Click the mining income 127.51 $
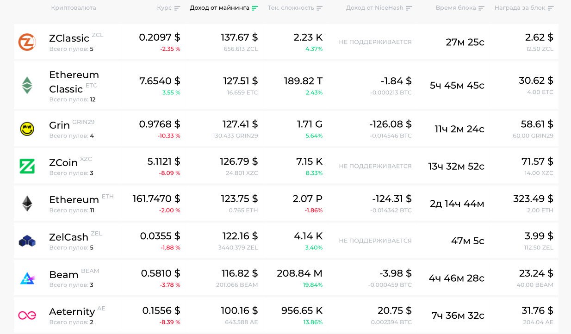Screen dimensions: 571x334 click(x=240, y=81)
